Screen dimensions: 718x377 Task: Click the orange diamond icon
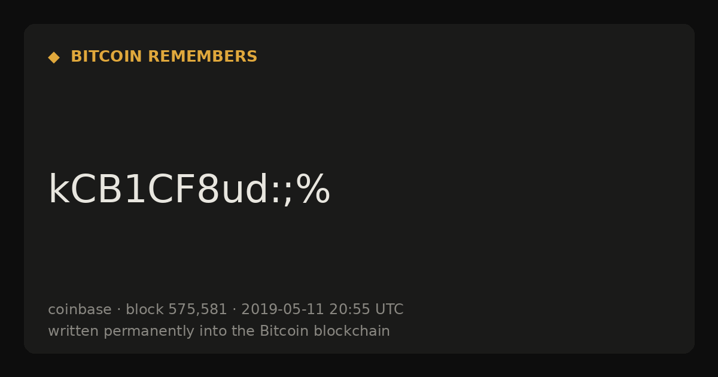pos(54,57)
